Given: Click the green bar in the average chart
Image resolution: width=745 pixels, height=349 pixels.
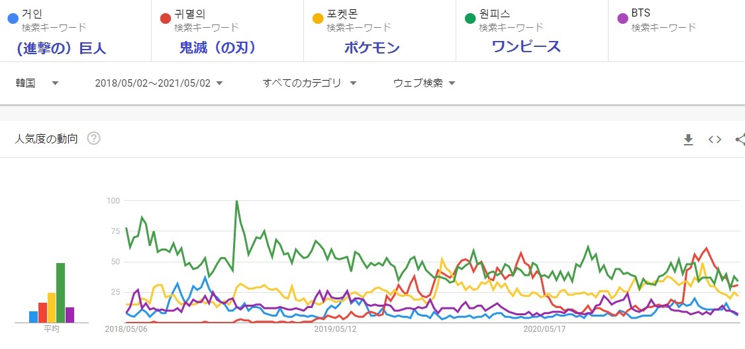Looking at the screenshot, I should tap(60, 293).
